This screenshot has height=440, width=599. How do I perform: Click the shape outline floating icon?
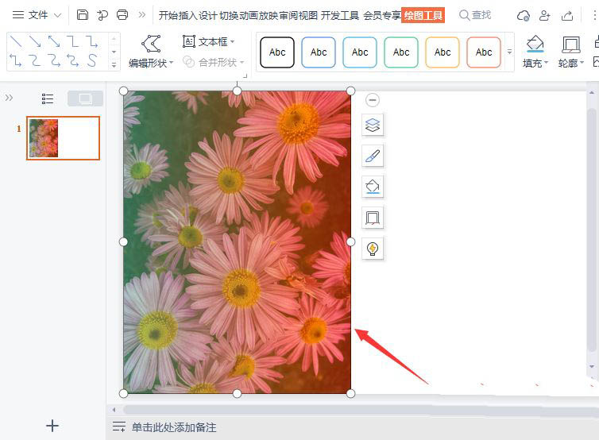[373, 218]
